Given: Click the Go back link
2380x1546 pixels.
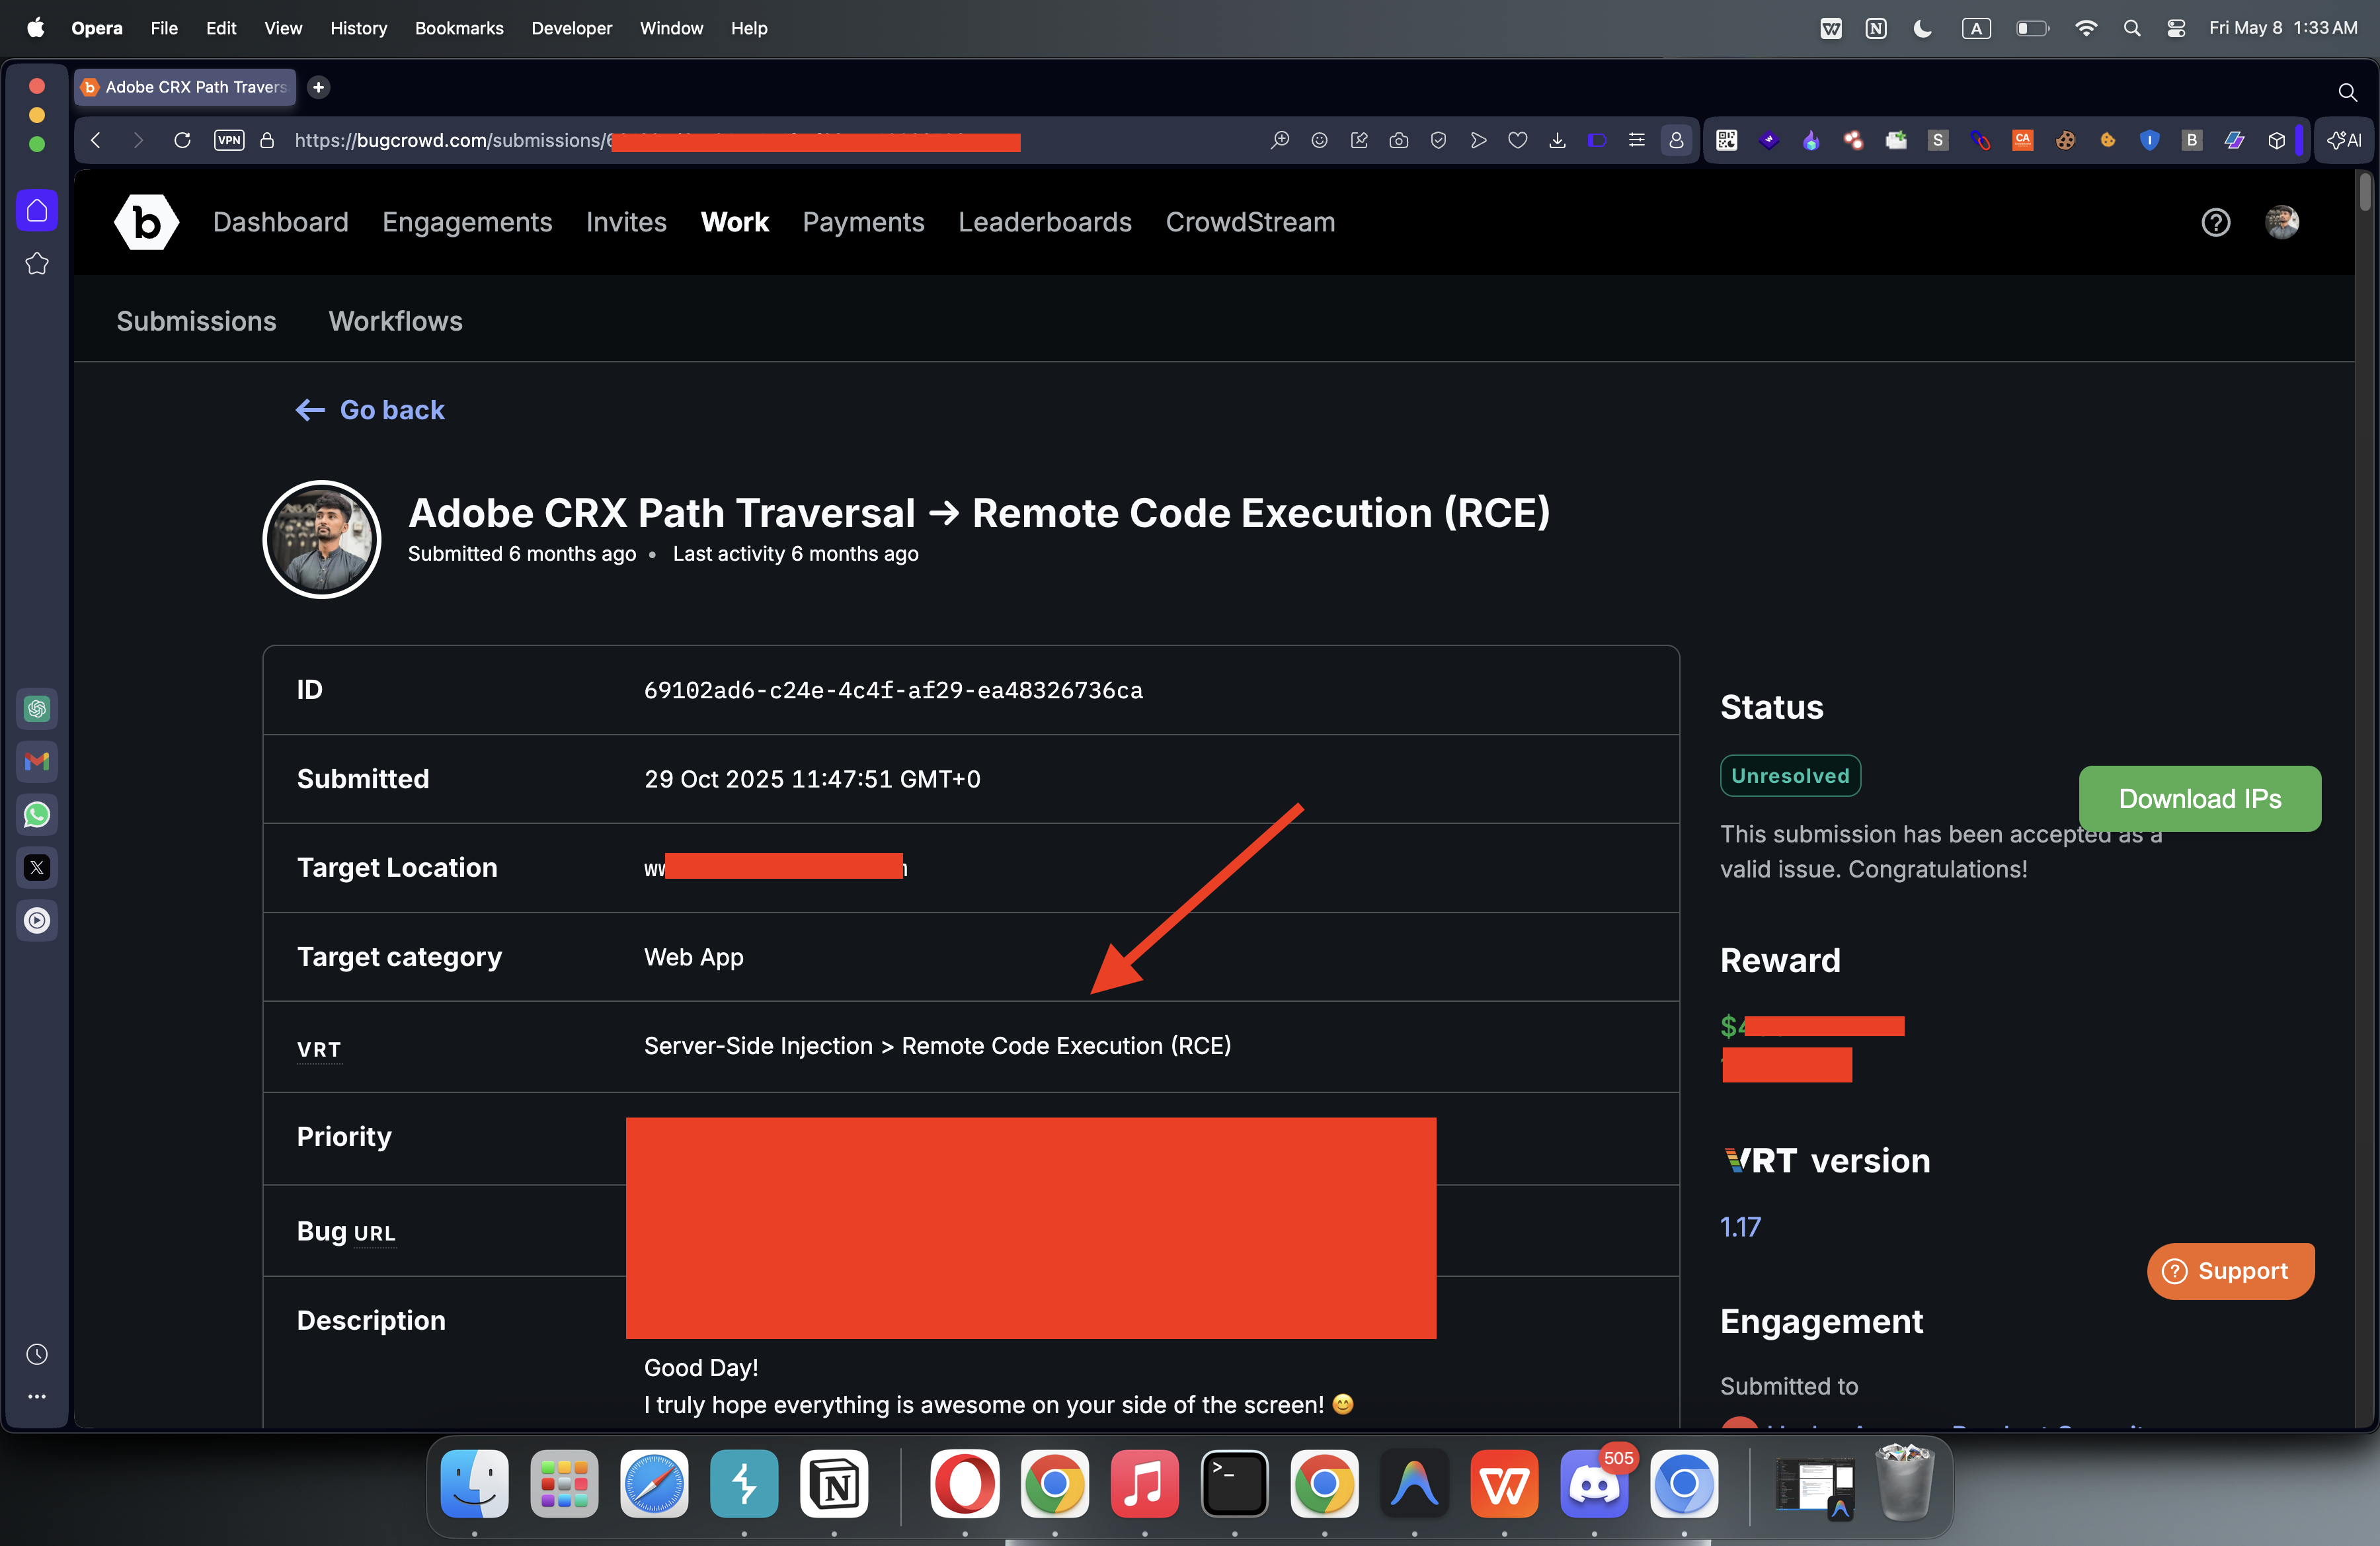Looking at the screenshot, I should (x=370, y=410).
